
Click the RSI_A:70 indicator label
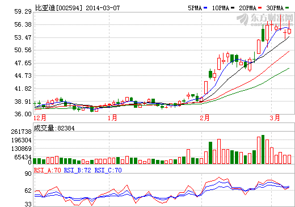point(48,170)
